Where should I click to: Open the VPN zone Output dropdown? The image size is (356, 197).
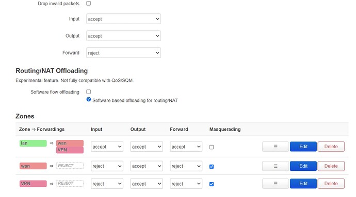(147, 184)
